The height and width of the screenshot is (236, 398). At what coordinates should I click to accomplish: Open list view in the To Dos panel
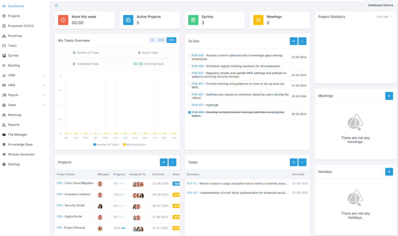click(293, 41)
